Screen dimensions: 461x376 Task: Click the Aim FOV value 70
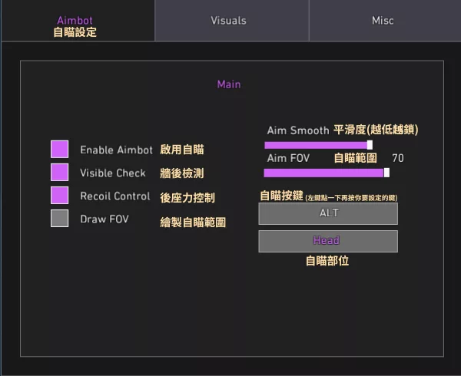pyautogui.click(x=397, y=158)
